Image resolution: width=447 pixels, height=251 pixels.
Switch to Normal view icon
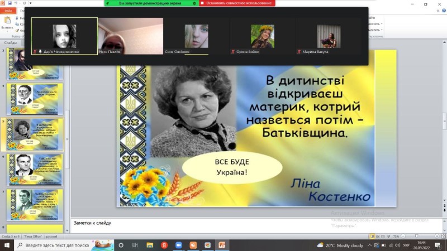pos(372,236)
